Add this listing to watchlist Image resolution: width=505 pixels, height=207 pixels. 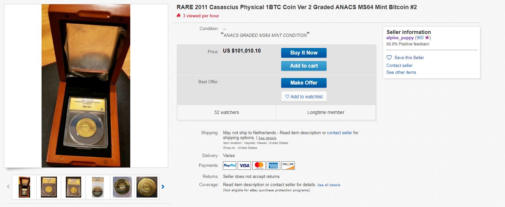pyautogui.click(x=304, y=97)
